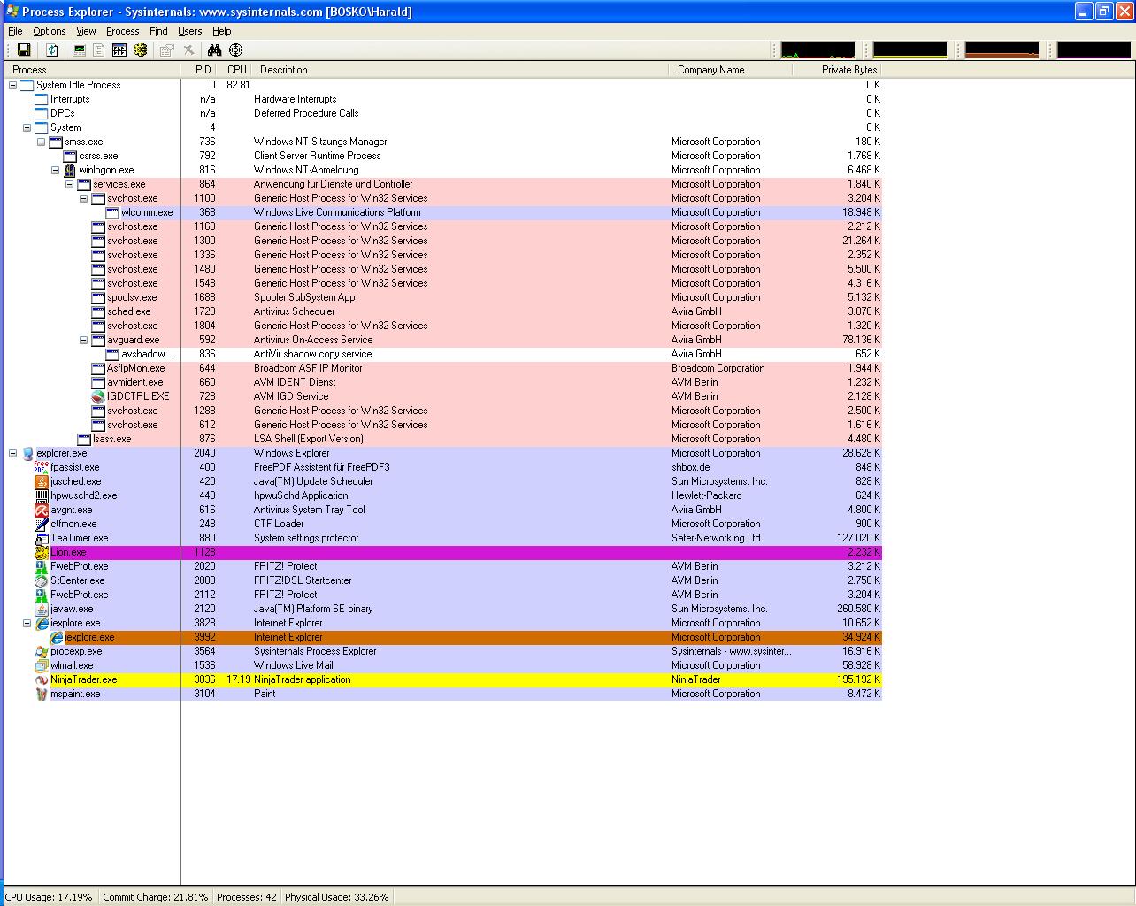Click the FreePDF icon beside fpassist.exe

(x=41, y=467)
